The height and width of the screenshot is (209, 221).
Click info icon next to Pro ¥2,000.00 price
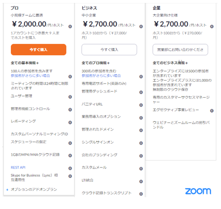pyautogui.click(x=70, y=27)
